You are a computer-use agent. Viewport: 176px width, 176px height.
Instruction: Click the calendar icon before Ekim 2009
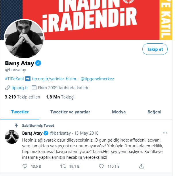[x=34, y=88]
